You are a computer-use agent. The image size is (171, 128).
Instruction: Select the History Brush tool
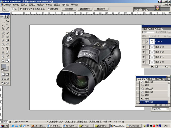[7, 37]
